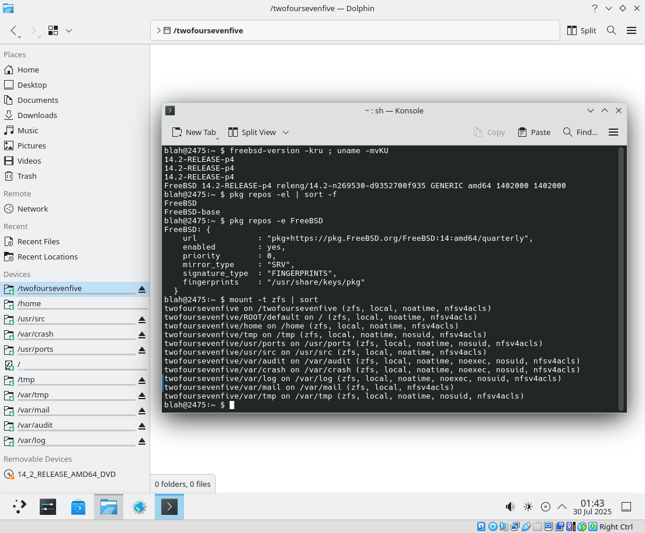Screen dimensions: 645x533
Task: Unmount /usr/src with eject icon
Action: pos(142,320)
